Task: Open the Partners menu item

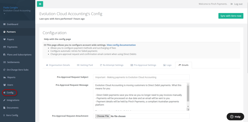Action: [18, 32]
